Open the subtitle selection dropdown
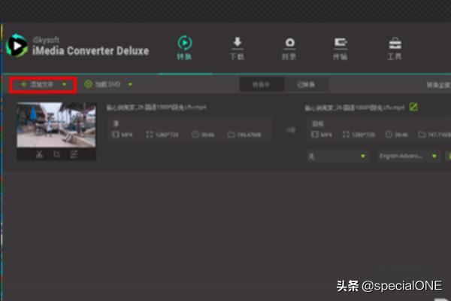The height and width of the screenshot is (301, 451). pos(337,156)
